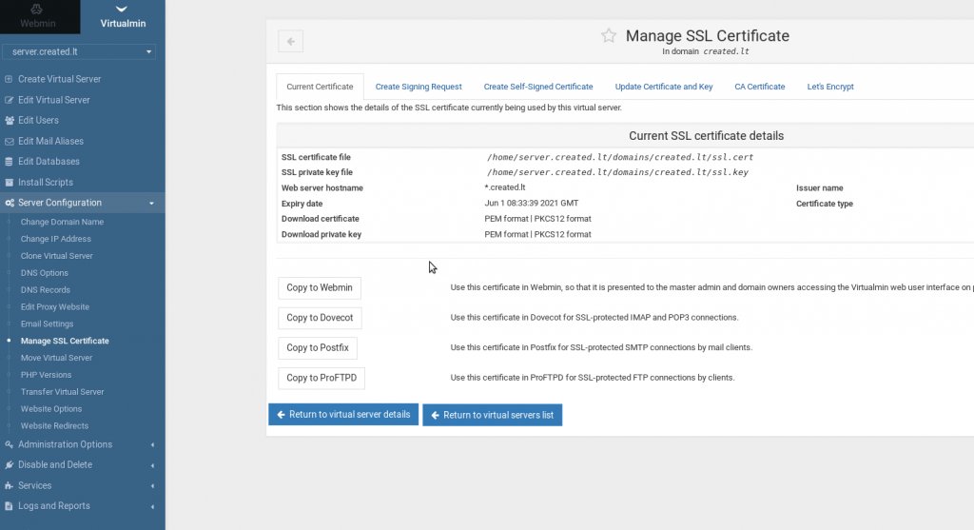Image resolution: width=974 pixels, height=530 pixels.
Task: Click the Logs and Reports file icon
Action: tap(9, 506)
